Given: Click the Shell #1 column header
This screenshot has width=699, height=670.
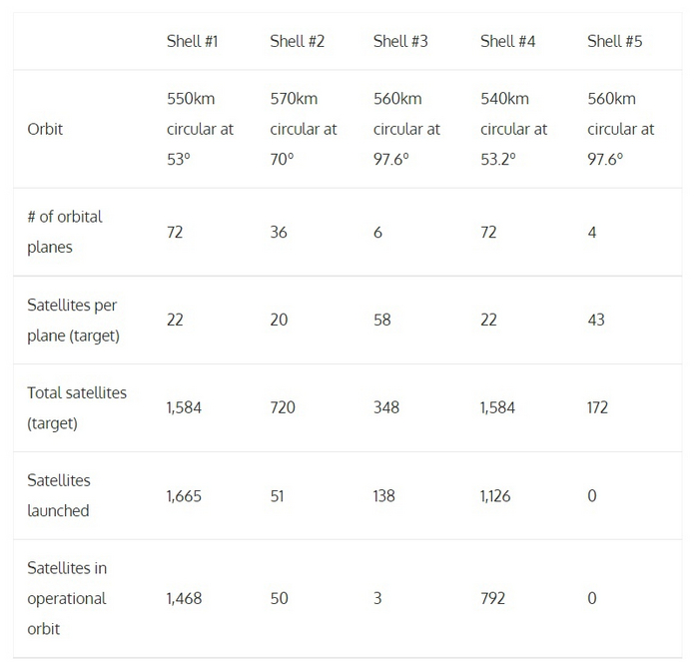Looking at the screenshot, I should point(192,41).
